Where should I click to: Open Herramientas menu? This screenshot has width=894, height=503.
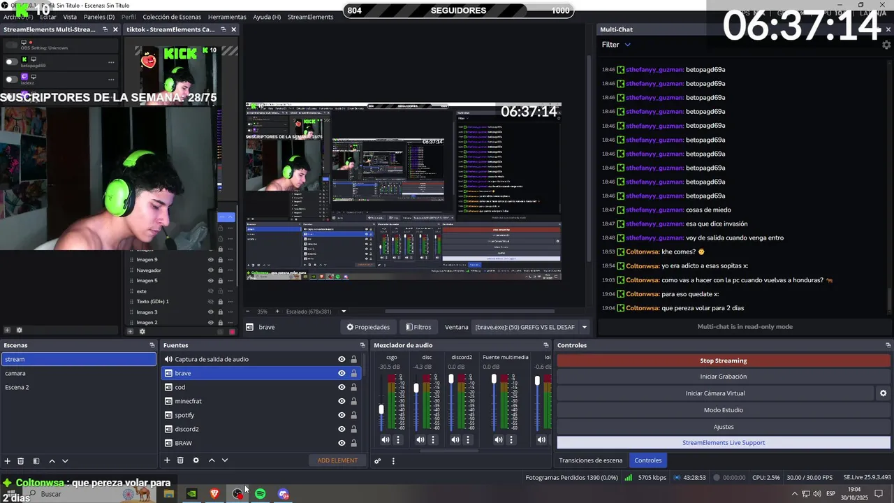click(227, 17)
